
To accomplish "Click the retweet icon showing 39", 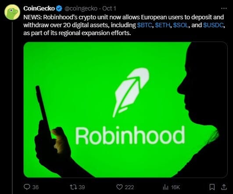I will (x=74, y=187).
